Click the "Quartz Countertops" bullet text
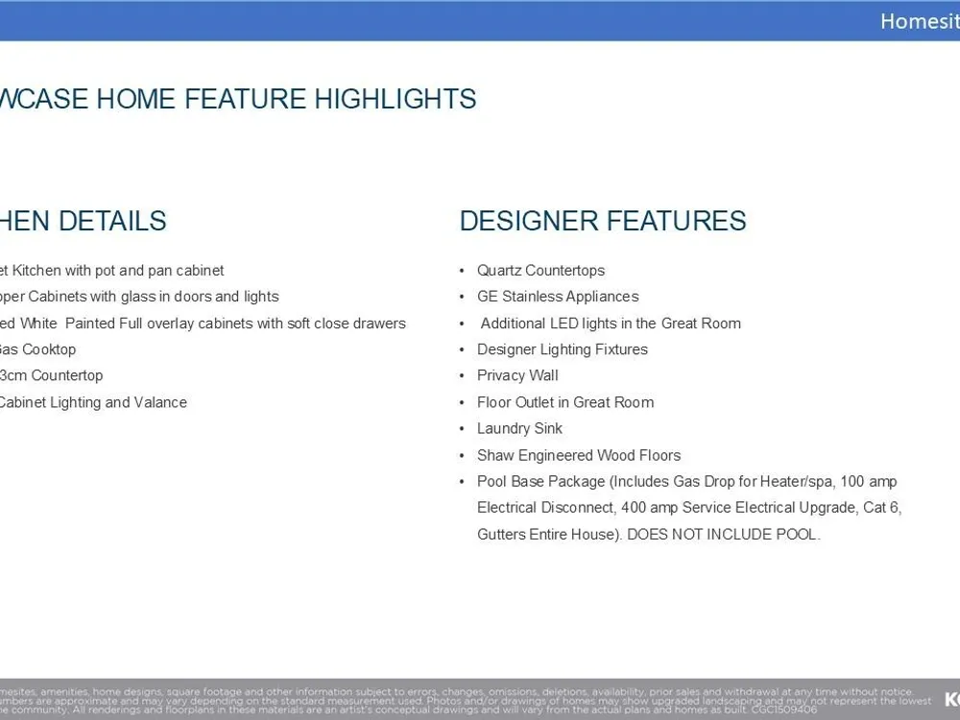Screen dimensions: 960x720 540,271
